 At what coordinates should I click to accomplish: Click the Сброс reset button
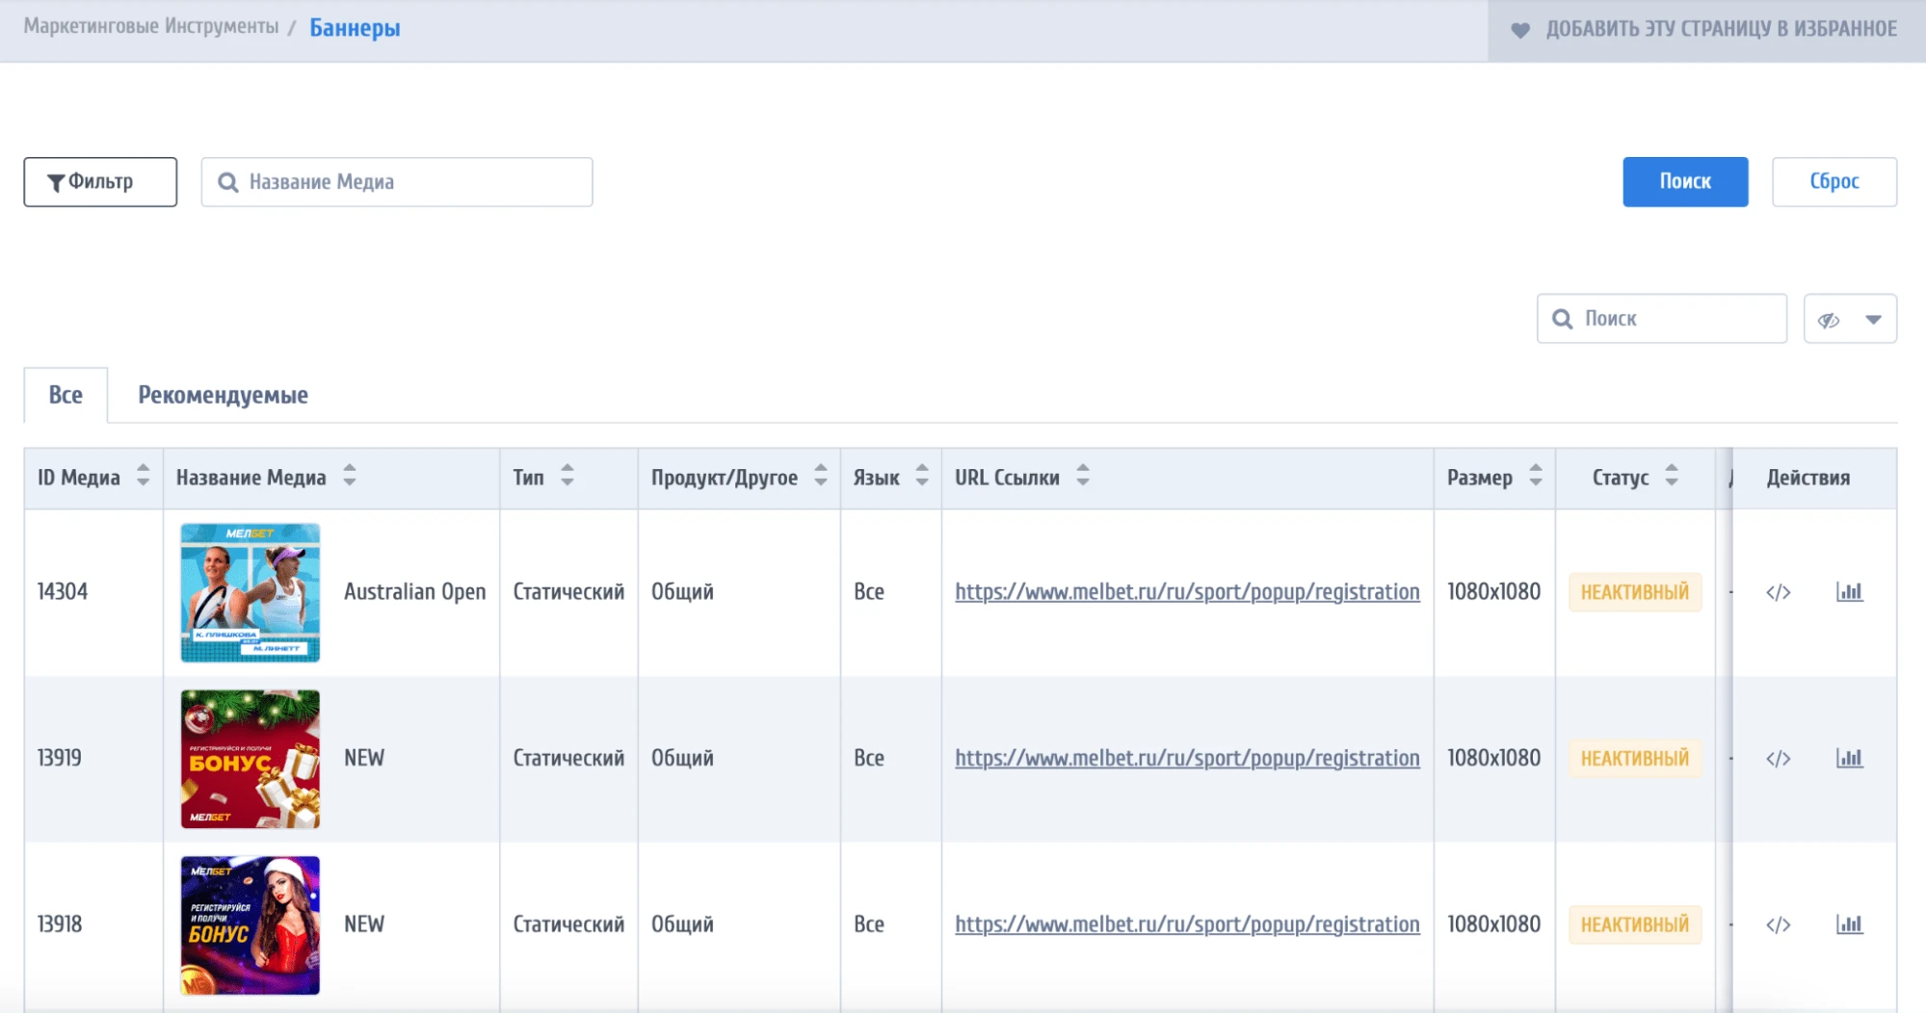[x=1834, y=182]
